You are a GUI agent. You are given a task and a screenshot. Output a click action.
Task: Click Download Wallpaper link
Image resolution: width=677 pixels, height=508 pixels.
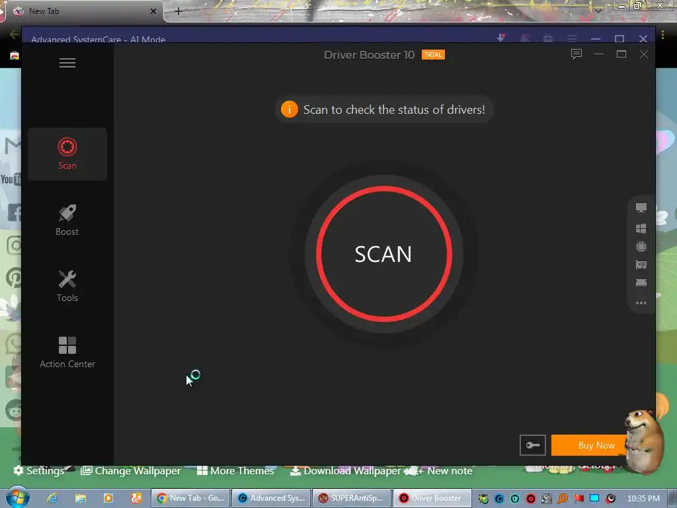pos(345,470)
